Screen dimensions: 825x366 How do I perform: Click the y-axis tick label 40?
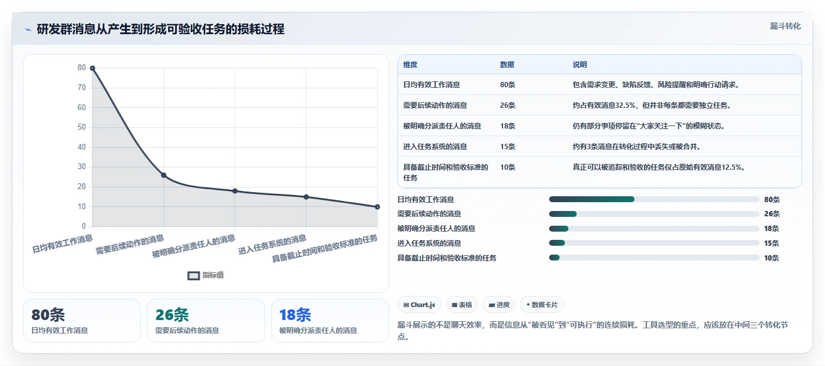click(81, 147)
